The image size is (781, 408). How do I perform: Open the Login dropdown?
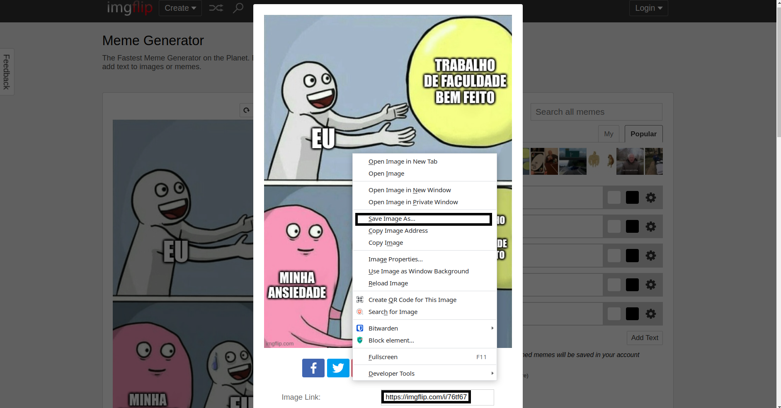[648, 8]
